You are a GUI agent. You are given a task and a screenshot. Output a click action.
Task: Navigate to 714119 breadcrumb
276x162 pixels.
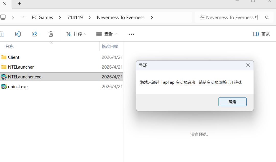(75, 18)
